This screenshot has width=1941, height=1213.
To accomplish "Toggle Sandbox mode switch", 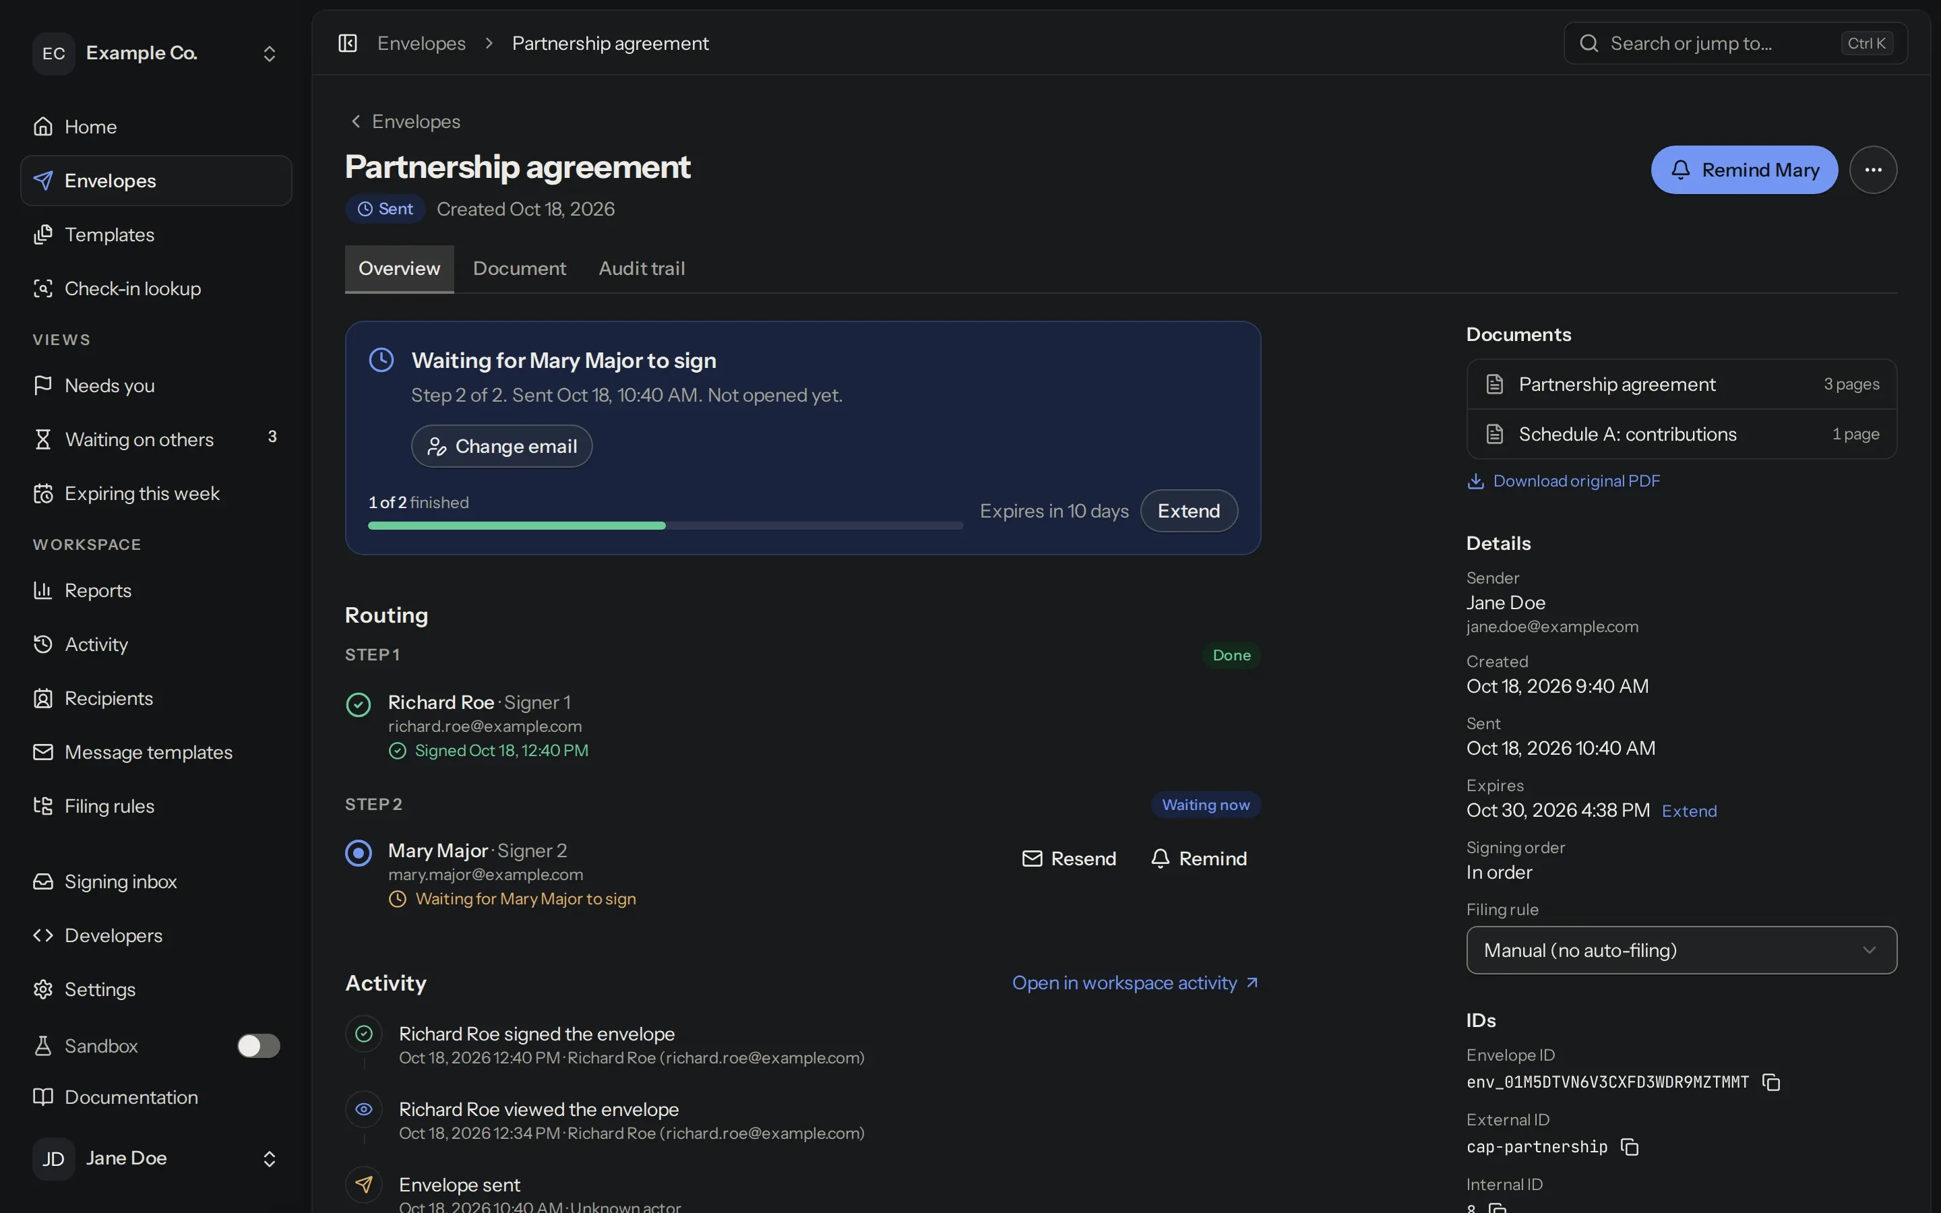I will 258,1046.
